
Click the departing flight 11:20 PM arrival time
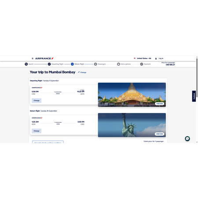[81, 92]
